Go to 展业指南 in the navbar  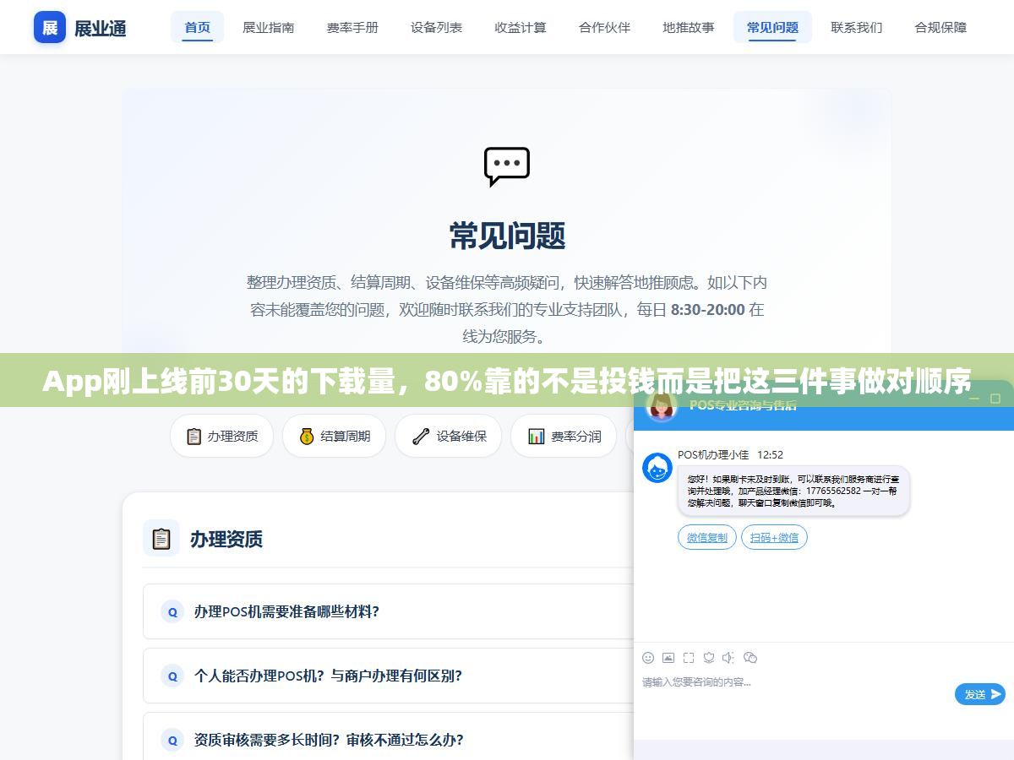(268, 27)
